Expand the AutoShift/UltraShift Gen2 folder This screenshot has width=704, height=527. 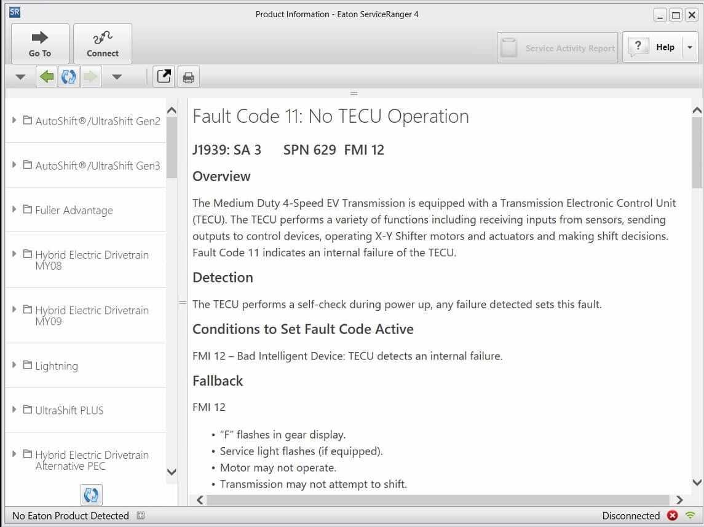point(15,120)
